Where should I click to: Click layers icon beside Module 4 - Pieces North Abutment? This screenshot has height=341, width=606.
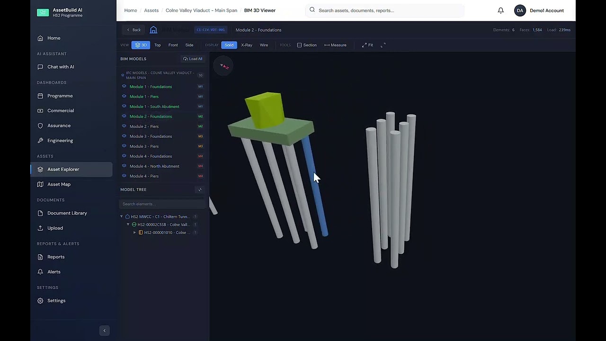point(124,166)
